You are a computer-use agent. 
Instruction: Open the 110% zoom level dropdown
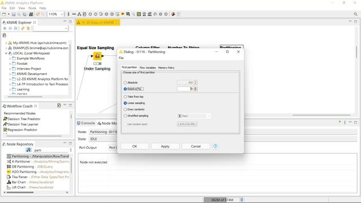tap(61, 14)
